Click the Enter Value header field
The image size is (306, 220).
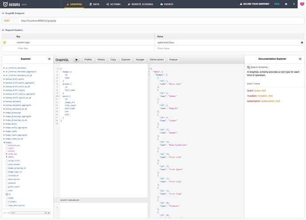click(229, 49)
